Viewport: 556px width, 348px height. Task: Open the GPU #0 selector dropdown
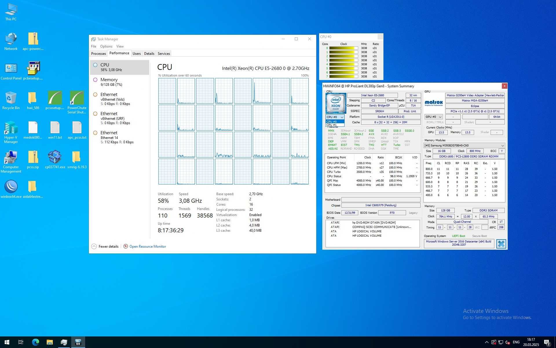click(434, 117)
